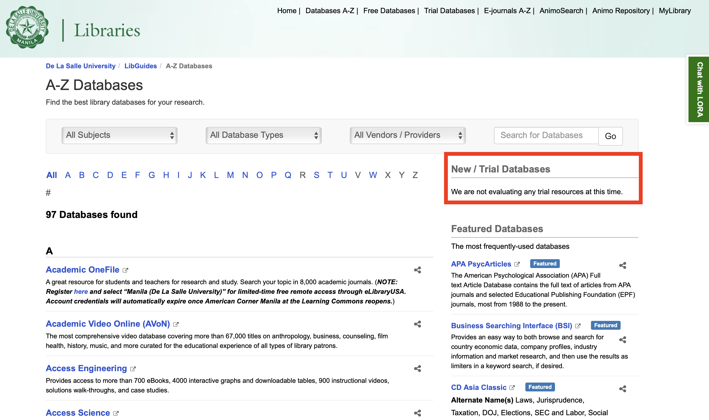Open the CD Asia Classic featured link
This screenshot has height=420, width=709.
click(x=478, y=387)
